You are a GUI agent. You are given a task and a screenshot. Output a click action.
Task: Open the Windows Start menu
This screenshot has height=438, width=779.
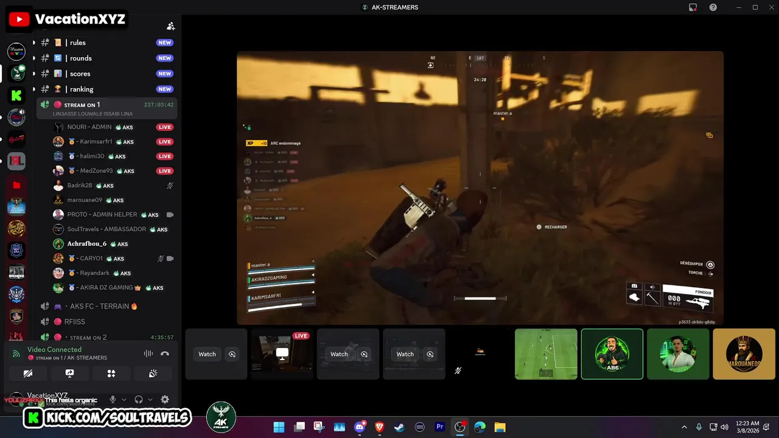pyautogui.click(x=279, y=427)
